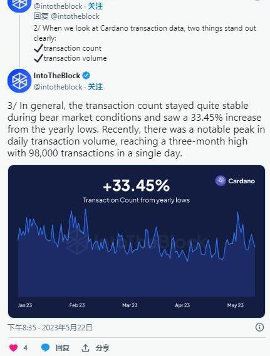The image size is (270, 356).
Task: Click the 3/ tweet body text
Action: (136, 130)
